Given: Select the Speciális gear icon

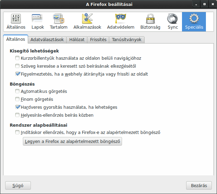Looking at the screenshot, I should tap(194, 22).
